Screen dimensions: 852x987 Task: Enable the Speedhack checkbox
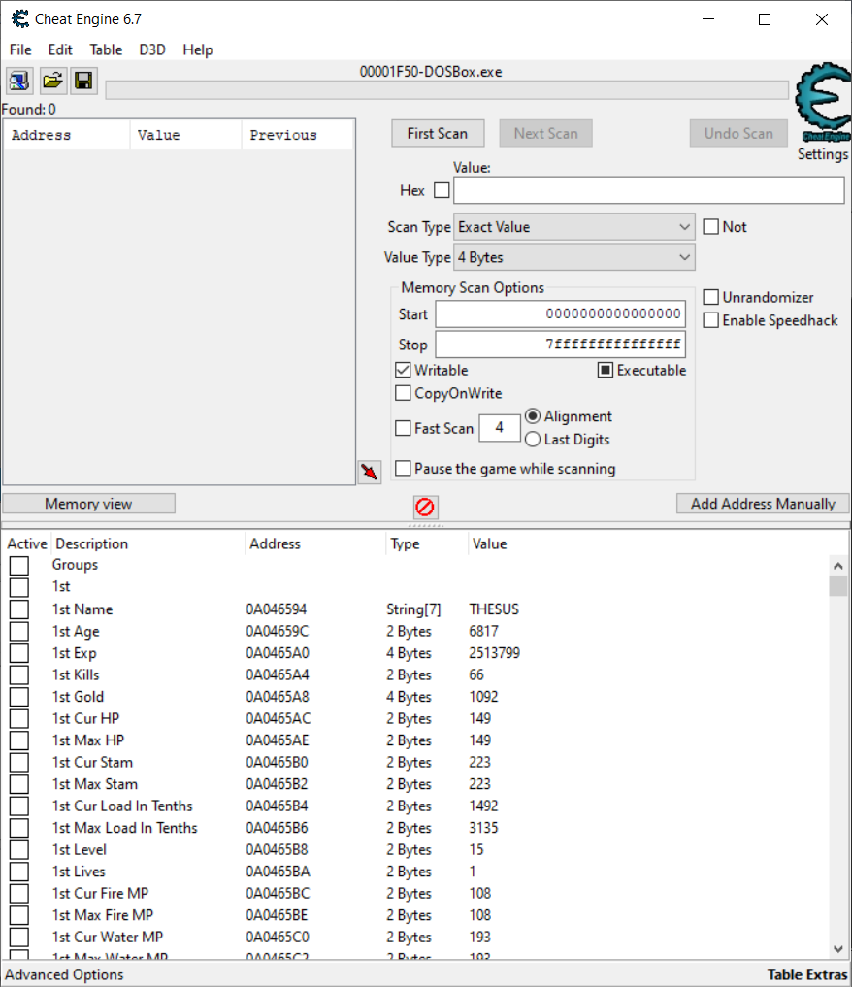click(711, 320)
